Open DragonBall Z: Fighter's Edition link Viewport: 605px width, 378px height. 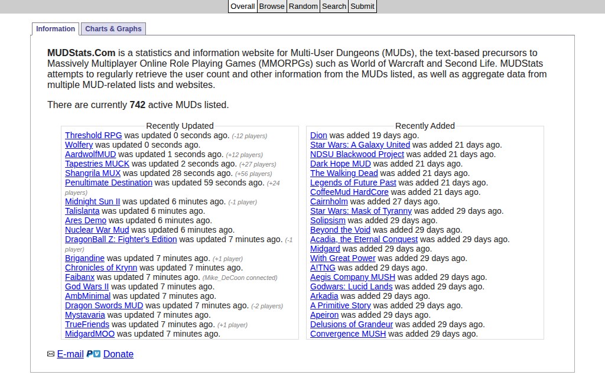pos(121,240)
